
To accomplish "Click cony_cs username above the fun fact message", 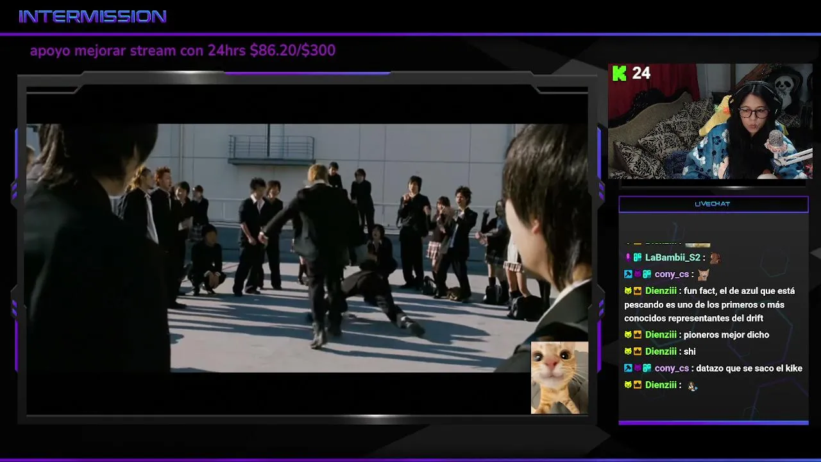I will pyautogui.click(x=672, y=274).
